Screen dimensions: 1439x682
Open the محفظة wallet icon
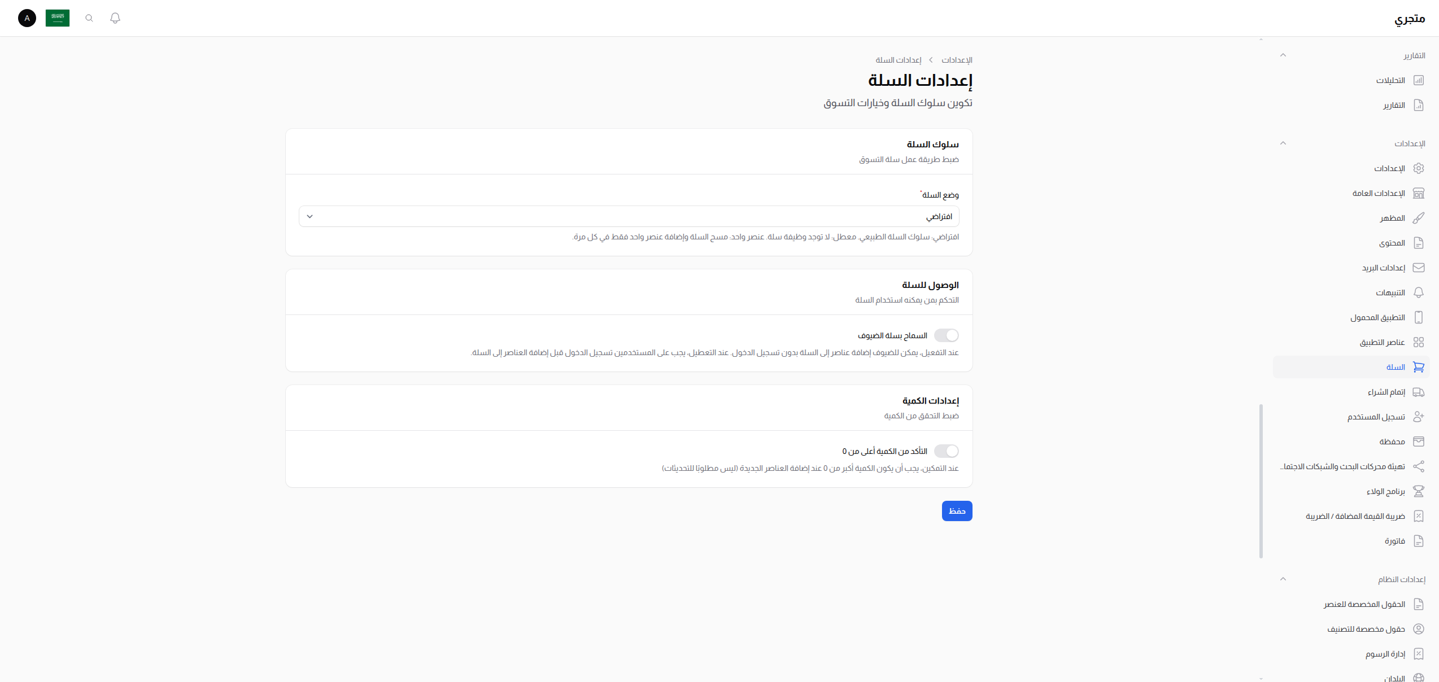1419,441
